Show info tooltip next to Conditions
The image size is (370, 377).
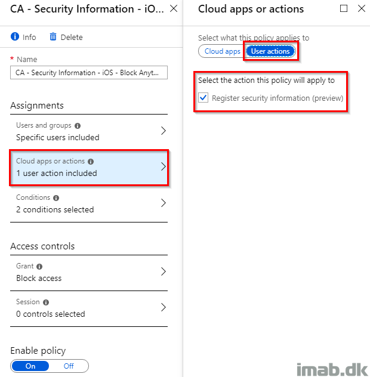[56, 198]
